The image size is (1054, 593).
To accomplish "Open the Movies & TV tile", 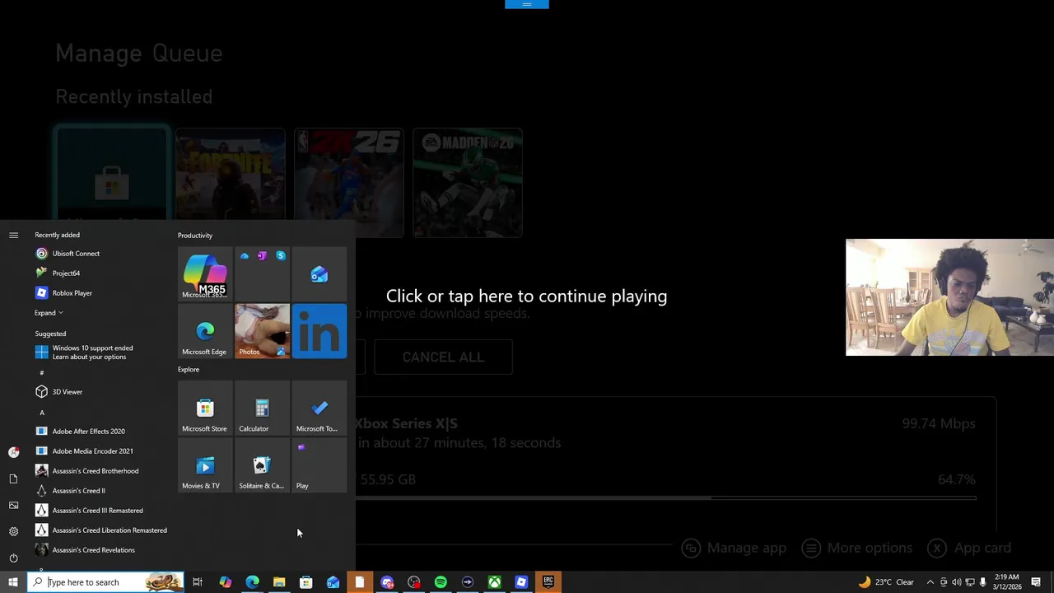I will point(205,465).
